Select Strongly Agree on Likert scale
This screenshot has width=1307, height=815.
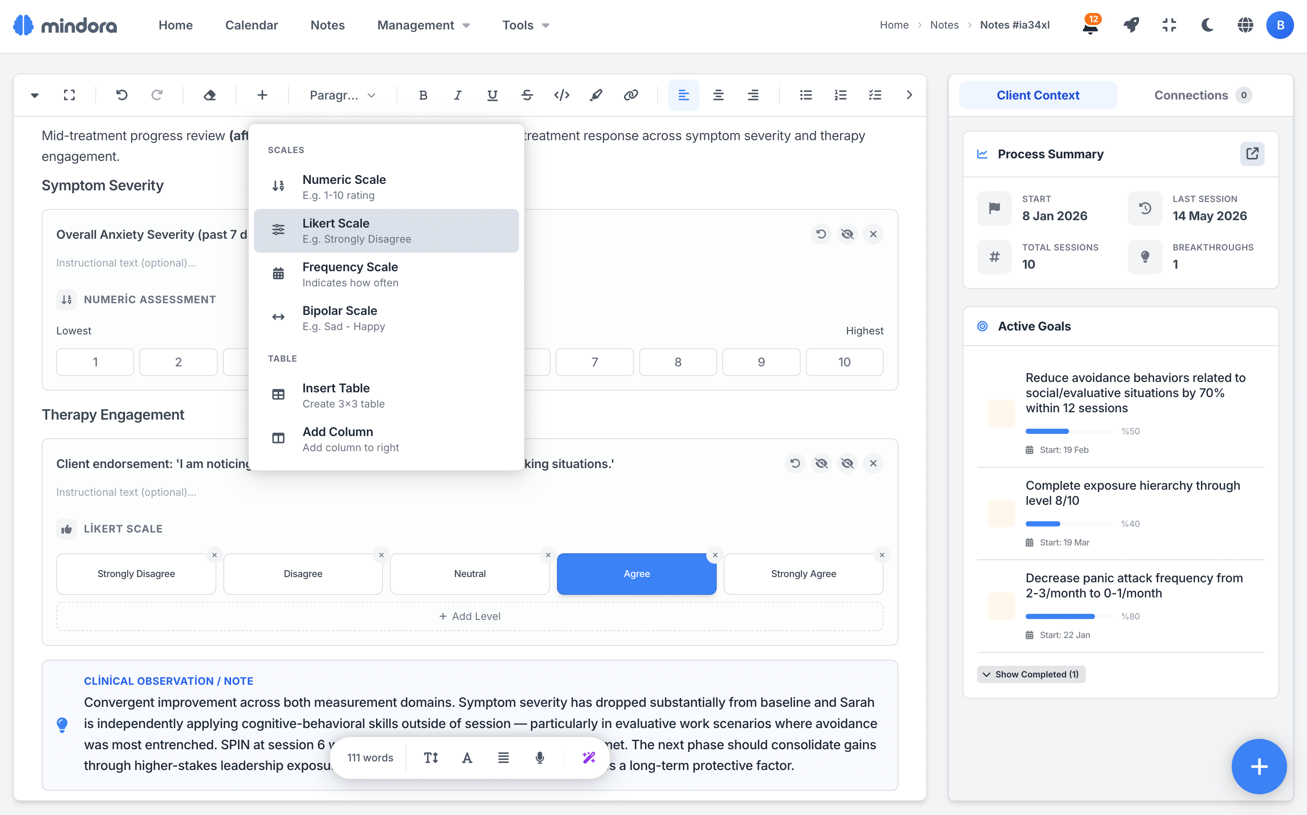pyautogui.click(x=803, y=574)
